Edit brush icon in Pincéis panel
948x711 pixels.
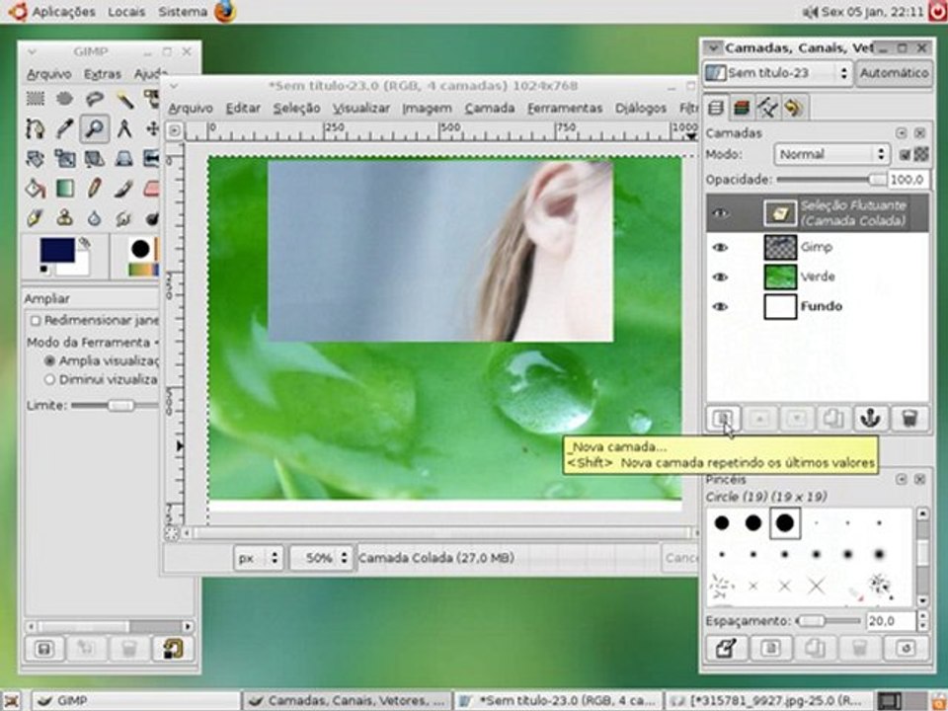point(726,649)
